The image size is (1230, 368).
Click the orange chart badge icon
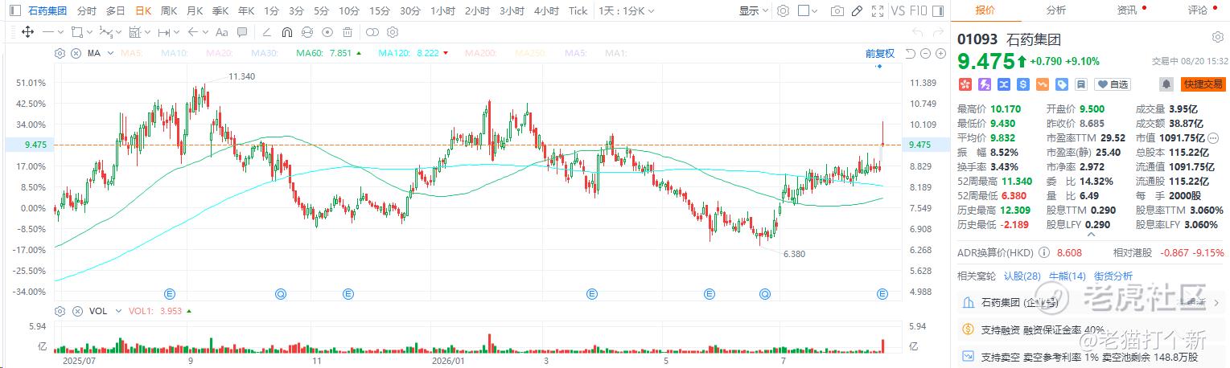1043,84
